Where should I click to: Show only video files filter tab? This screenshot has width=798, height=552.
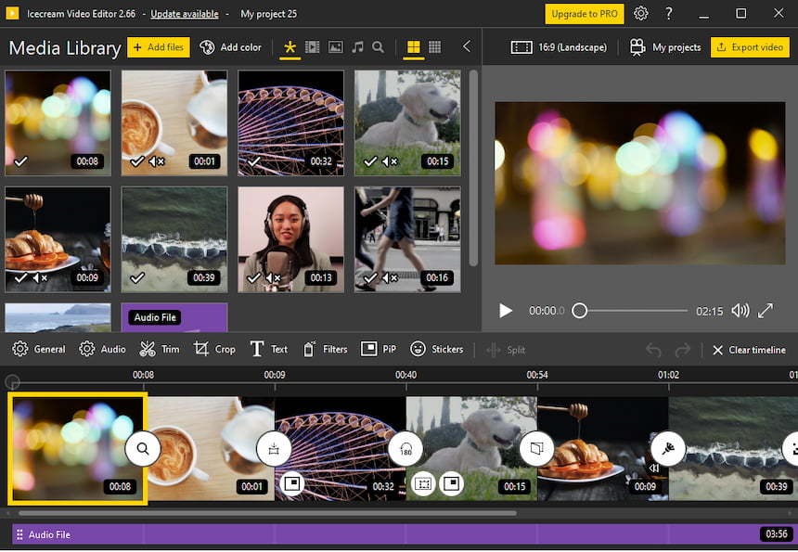coord(313,47)
